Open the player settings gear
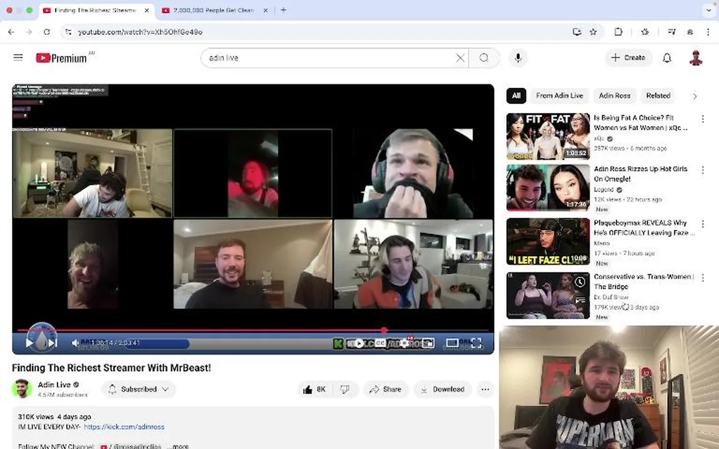This screenshot has height=449, width=719. pos(404,343)
